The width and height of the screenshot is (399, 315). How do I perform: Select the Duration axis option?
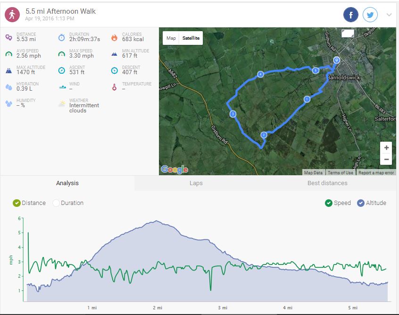[x=56, y=203]
